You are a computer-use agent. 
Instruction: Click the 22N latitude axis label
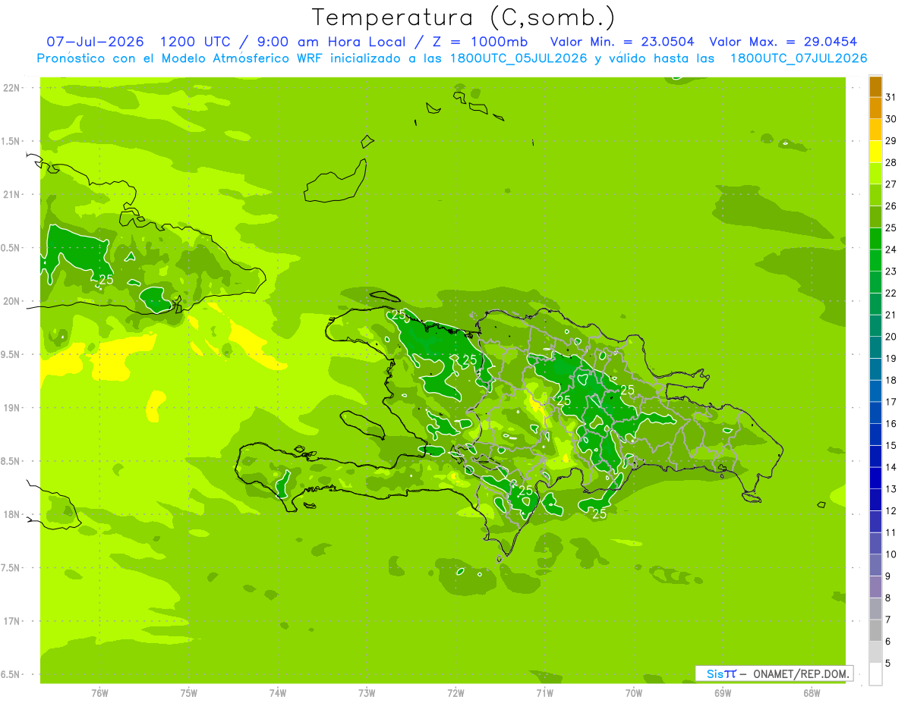point(13,88)
